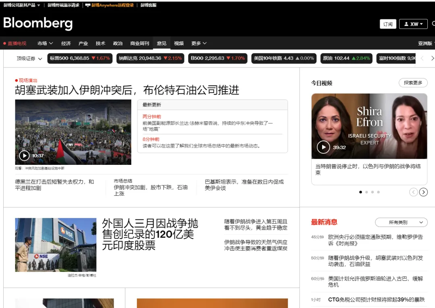Screen dimensions: 435x308
Task: Open the search magnifier icon
Action: [x=433, y=24]
